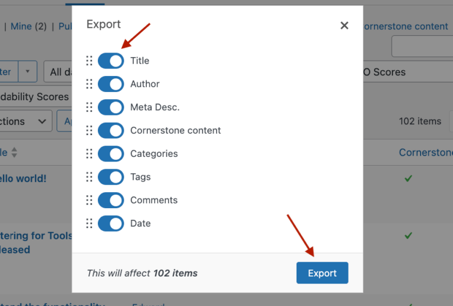Screen dimensions: 453x306
Task: Grab the drag handle beside Author
Action: tap(89, 84)
